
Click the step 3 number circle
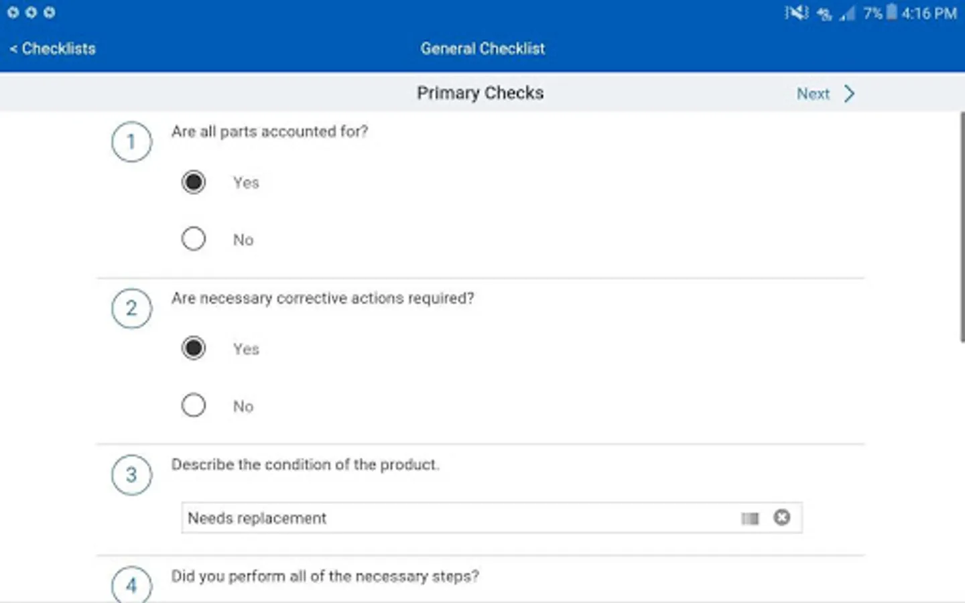pyautogui.click(x=131, y=475)
